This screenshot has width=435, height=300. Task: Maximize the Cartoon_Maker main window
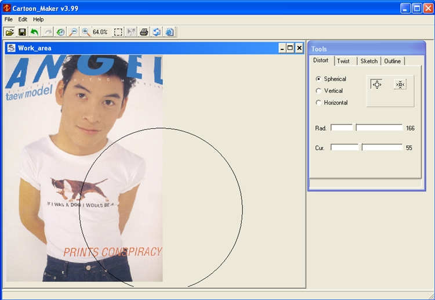coord(417,8)
